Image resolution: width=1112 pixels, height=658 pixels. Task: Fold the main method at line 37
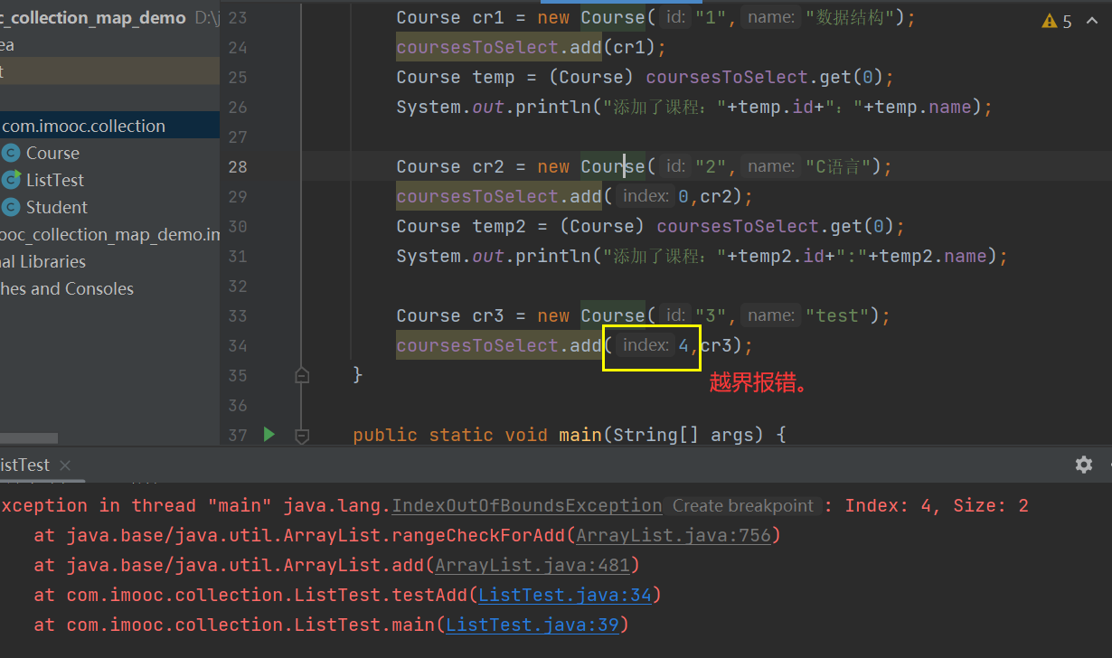point(302,436)
